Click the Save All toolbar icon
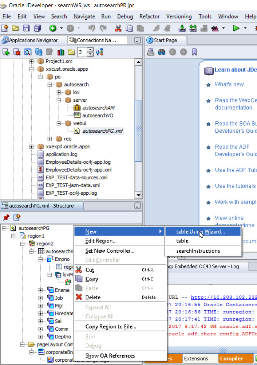The height and width of the screenshot is (365, 257). (37, 28)
